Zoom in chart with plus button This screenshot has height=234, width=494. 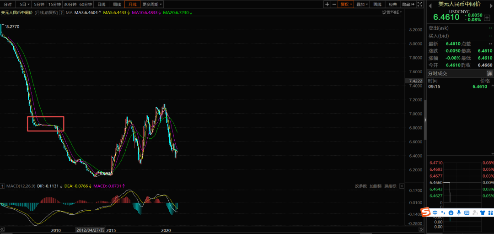click(328, 4)
